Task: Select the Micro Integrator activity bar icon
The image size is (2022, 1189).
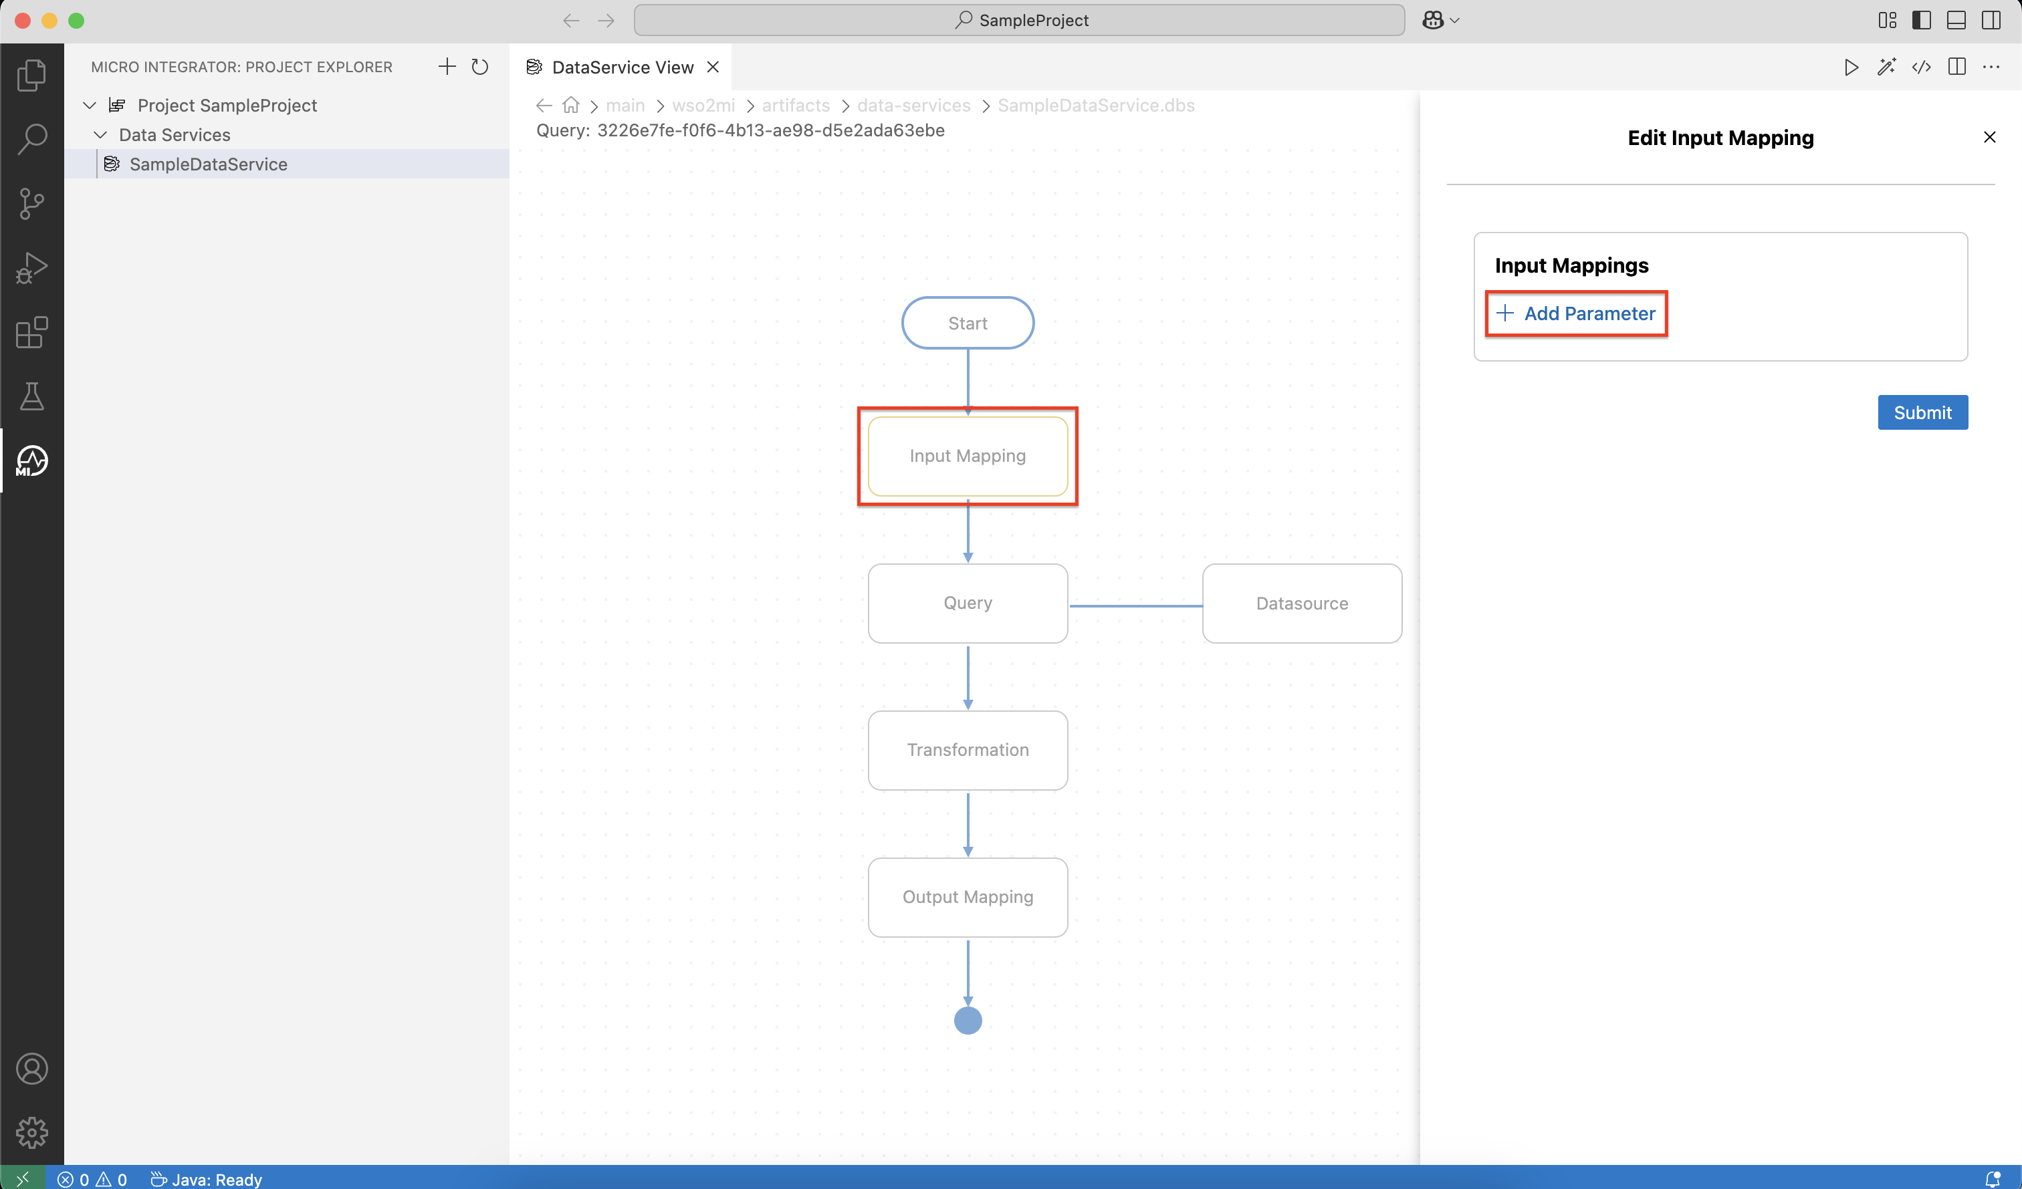Action: pyautogui.click(x=32, y=460)
